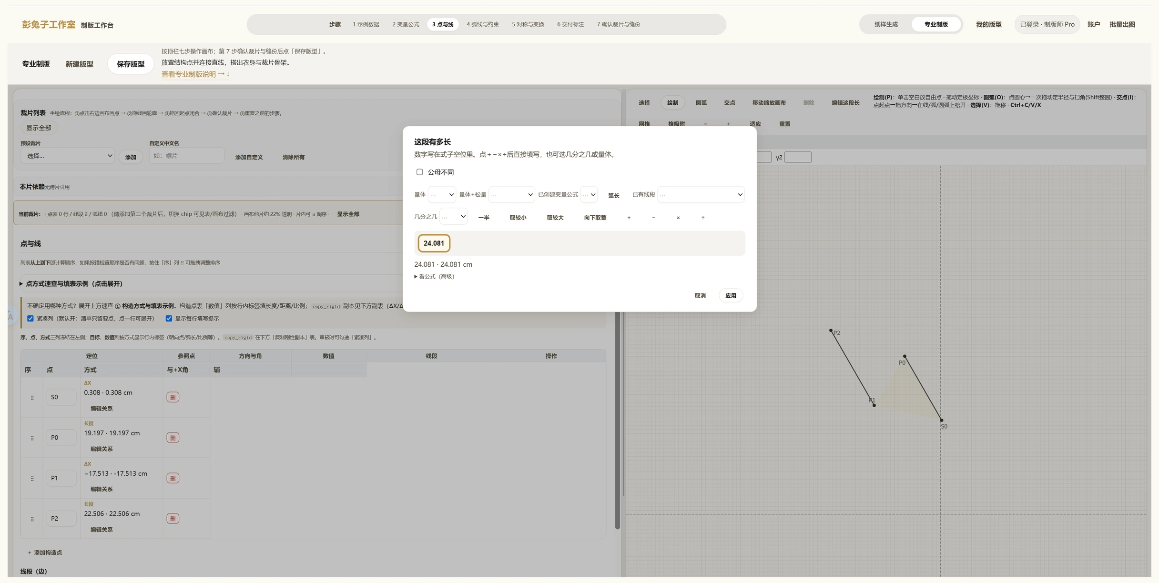The width and height of the screenshot is (1159, 583).
Task: Tick the 公母不同 checkbox
Action: (419, 172)
